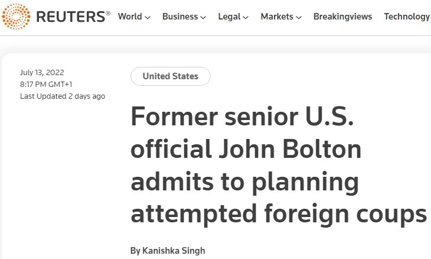Click the United States topic tag

[x=170, y=76]
